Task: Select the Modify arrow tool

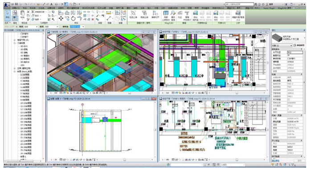Action: 8,15
